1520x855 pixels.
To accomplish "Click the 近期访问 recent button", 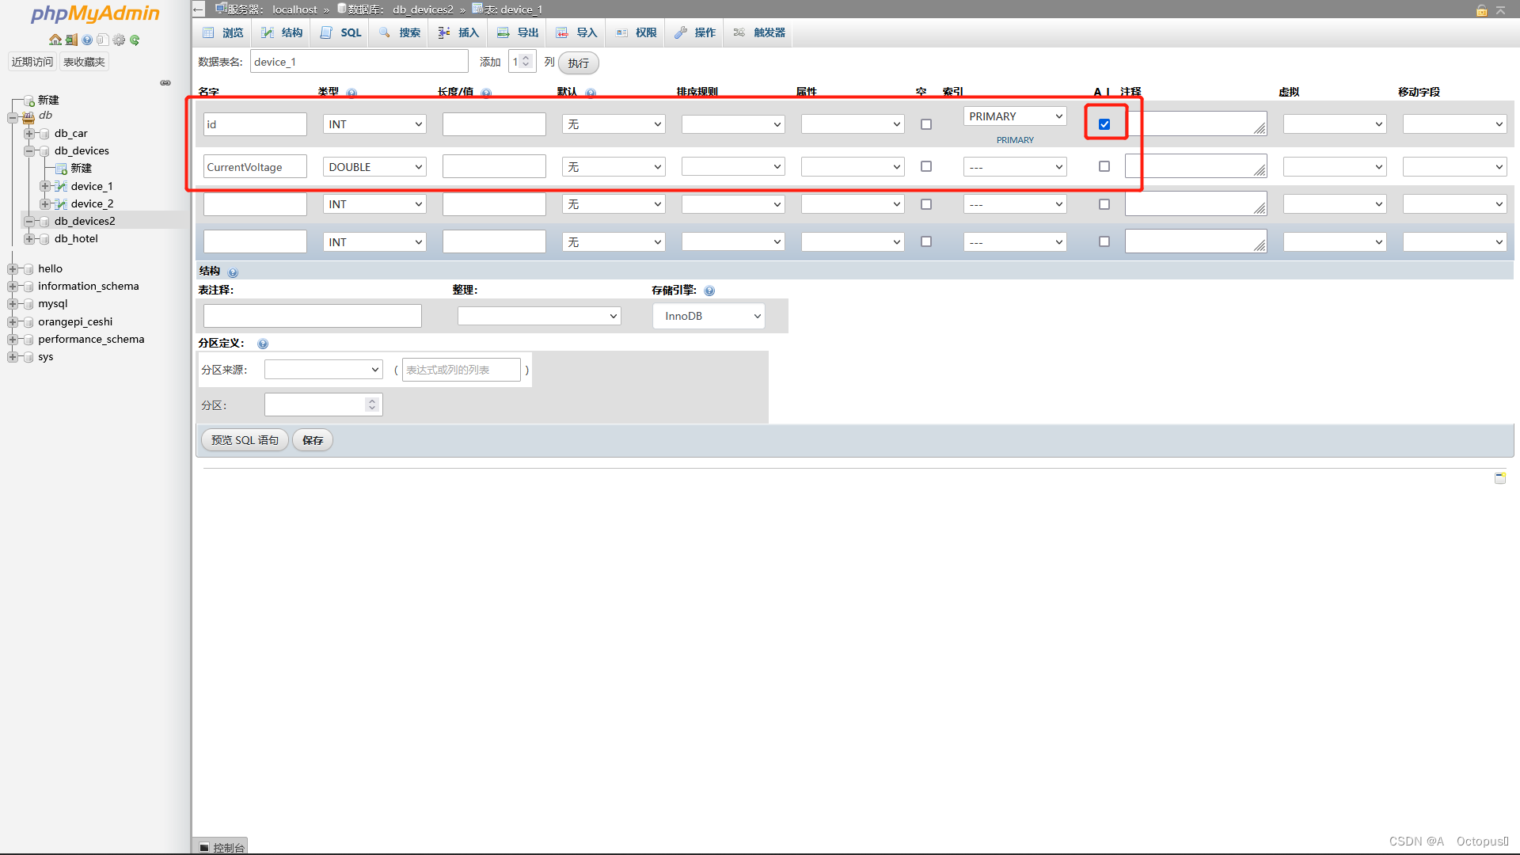I will click(32, 62).
